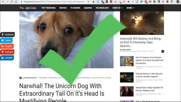Share article via Pinterest button
Viewport: 181px width, 102px height.
coord(7,52)
